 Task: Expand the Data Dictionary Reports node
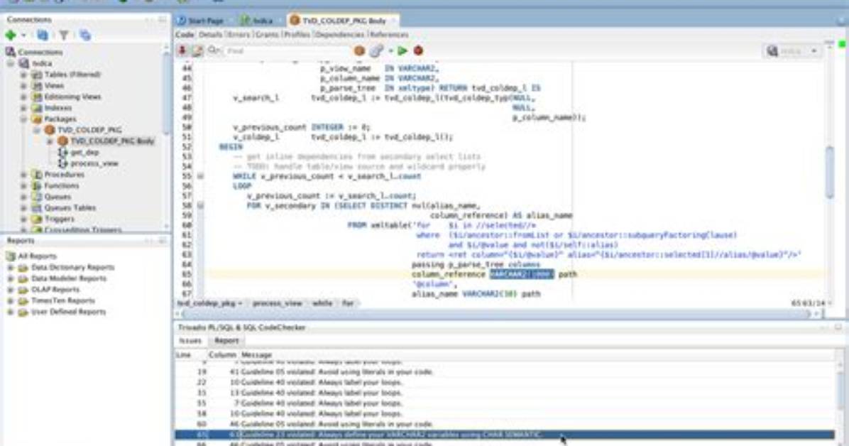[x=10, y=267]
